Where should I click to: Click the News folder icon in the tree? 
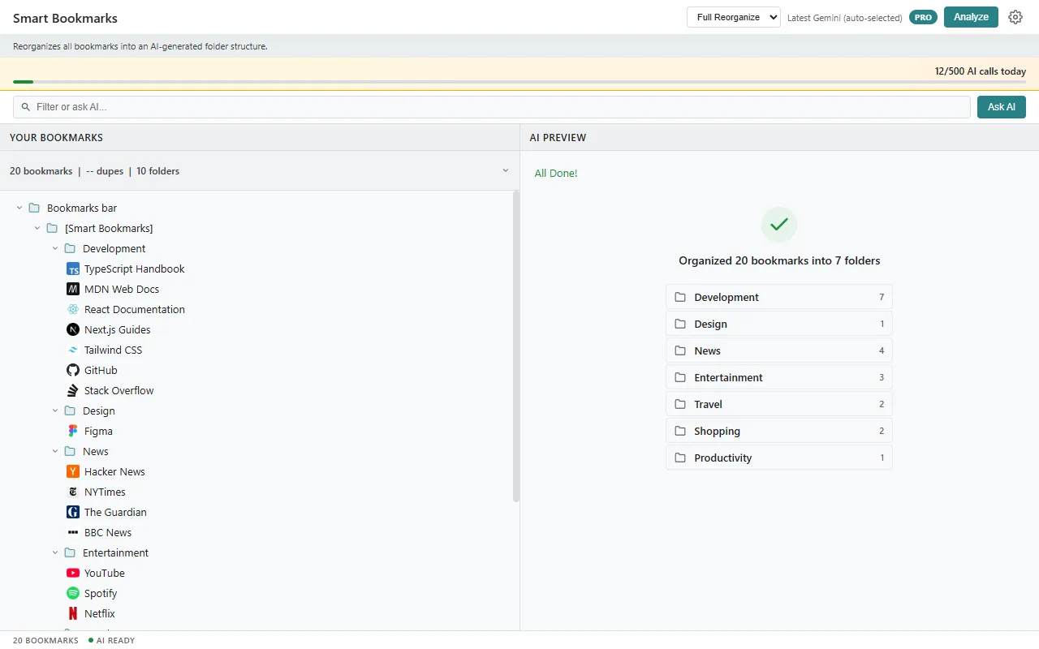pyautogui.click(x=70, y=451)
